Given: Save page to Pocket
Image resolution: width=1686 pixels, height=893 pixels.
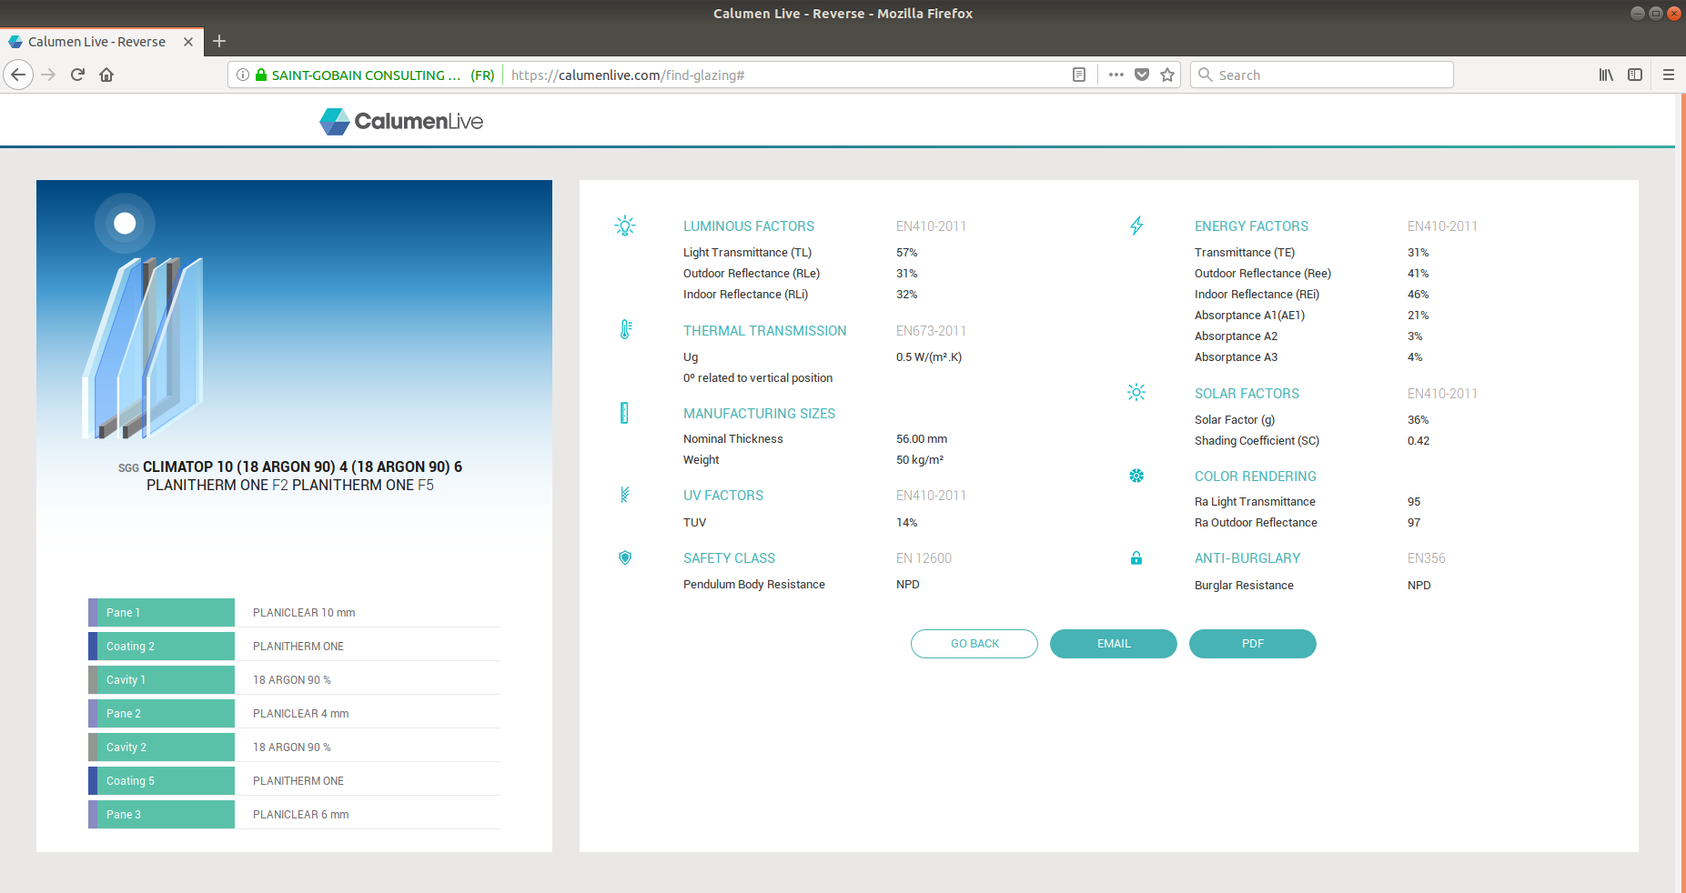Looking at the screenshot, I should (x=1142, y=75).
